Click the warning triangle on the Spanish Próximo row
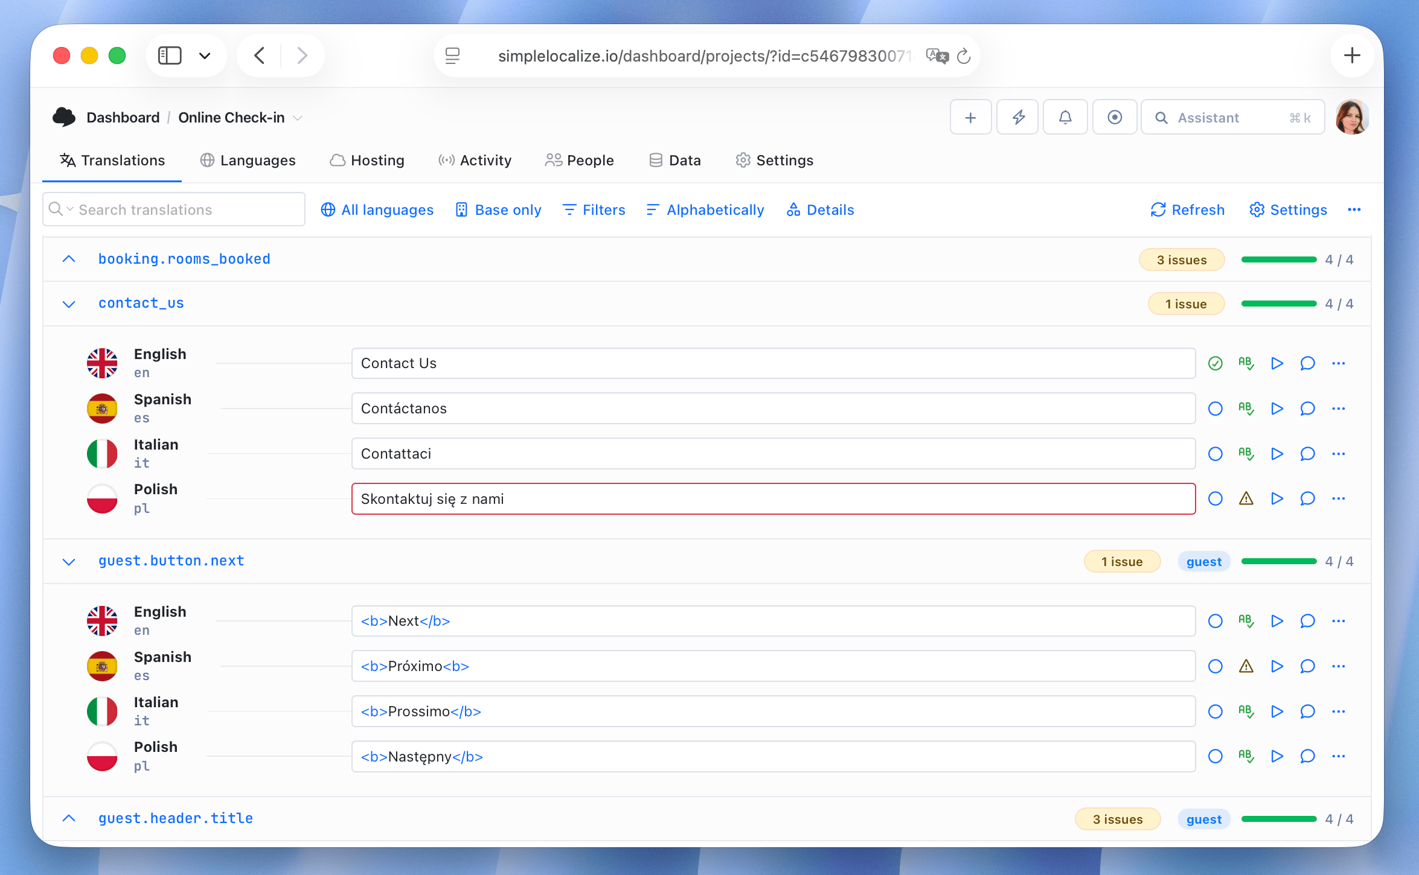The height and width of the screenshot is (875, 1419). point(1246,666)
